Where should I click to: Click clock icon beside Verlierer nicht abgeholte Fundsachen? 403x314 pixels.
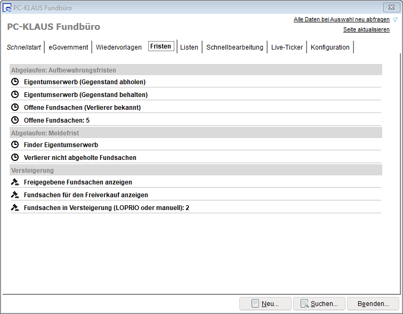[x=15, y=158]
